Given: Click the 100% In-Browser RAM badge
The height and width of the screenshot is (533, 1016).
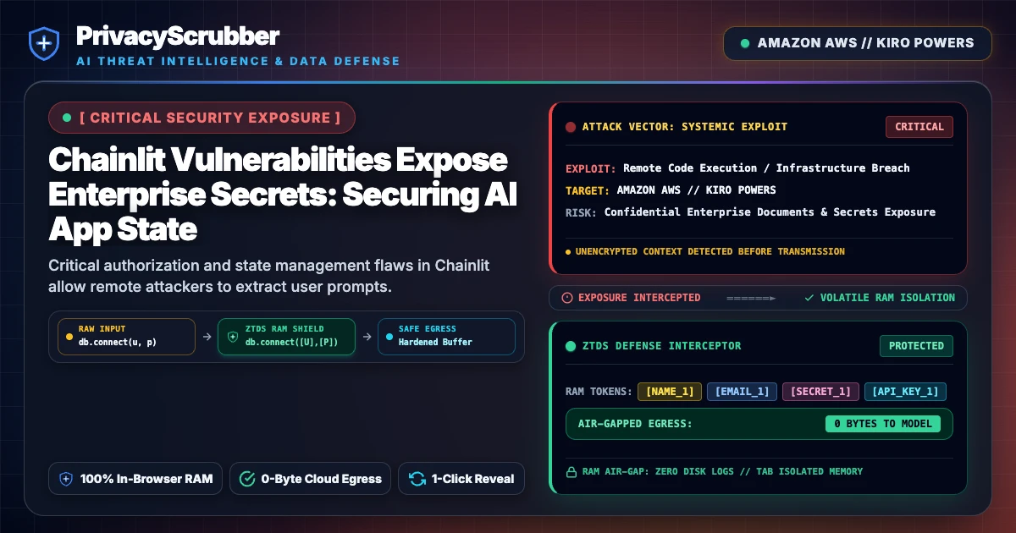Looking at the screenshot, I should [135, 479].
